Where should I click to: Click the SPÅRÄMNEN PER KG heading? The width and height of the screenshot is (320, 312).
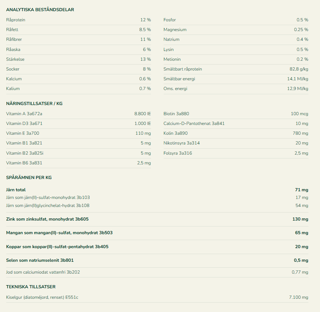(29, 178)
